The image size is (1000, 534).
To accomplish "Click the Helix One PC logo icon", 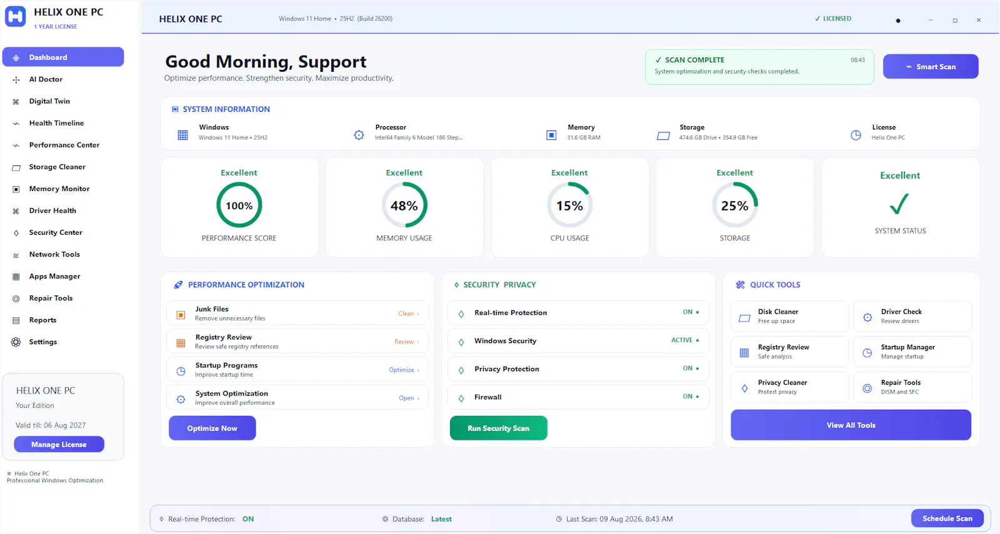I will (x=16, y=17).
